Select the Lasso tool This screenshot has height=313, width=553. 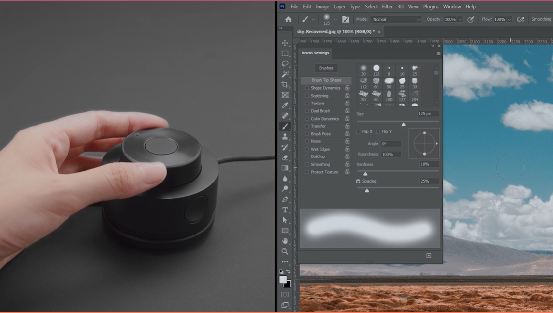[285, 64]
